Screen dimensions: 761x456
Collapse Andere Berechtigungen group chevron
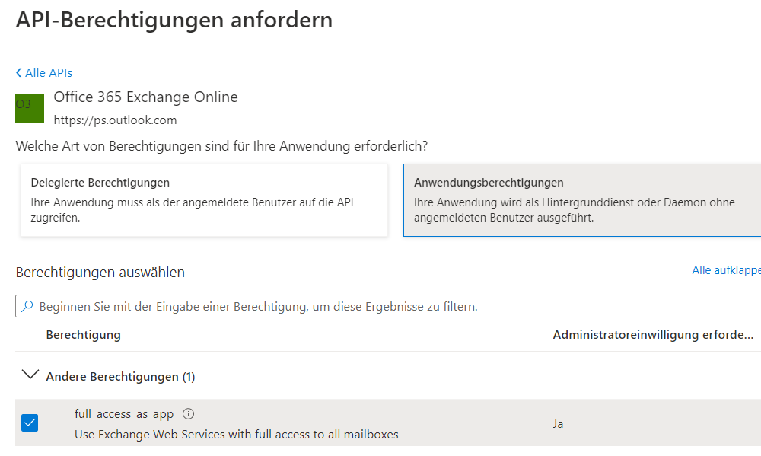pos(30,375)
